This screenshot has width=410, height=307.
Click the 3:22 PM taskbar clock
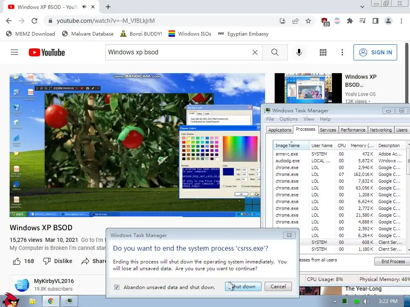click(388, 301)
